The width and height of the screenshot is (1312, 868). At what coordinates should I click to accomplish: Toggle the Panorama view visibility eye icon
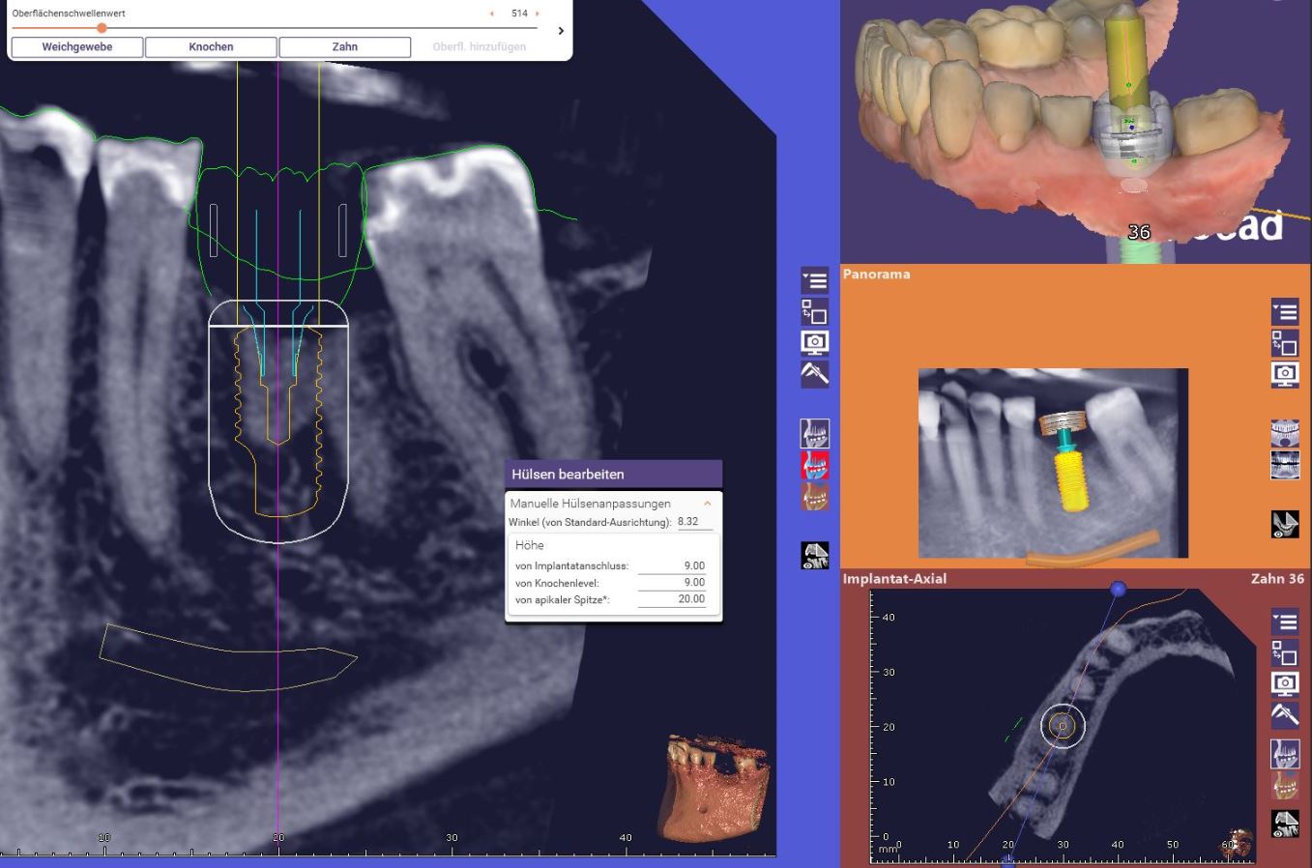click(1284, 525)
